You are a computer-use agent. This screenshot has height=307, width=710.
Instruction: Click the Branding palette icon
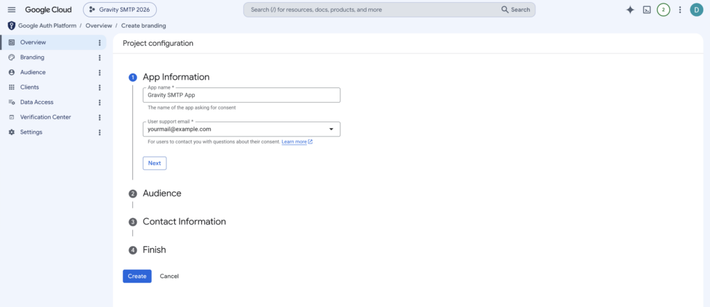pyautogui.click(x=12, y=58)
